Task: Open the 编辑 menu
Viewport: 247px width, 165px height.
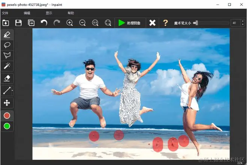Action: tap(27, 13)
